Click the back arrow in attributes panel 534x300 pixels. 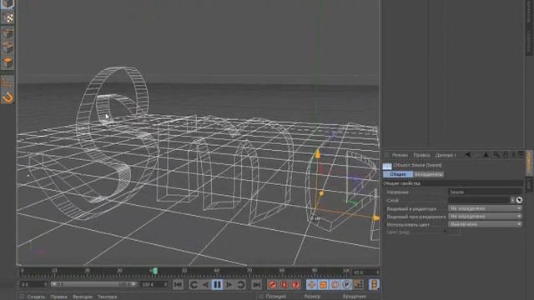pyautogui.click(x=468, y=155)
